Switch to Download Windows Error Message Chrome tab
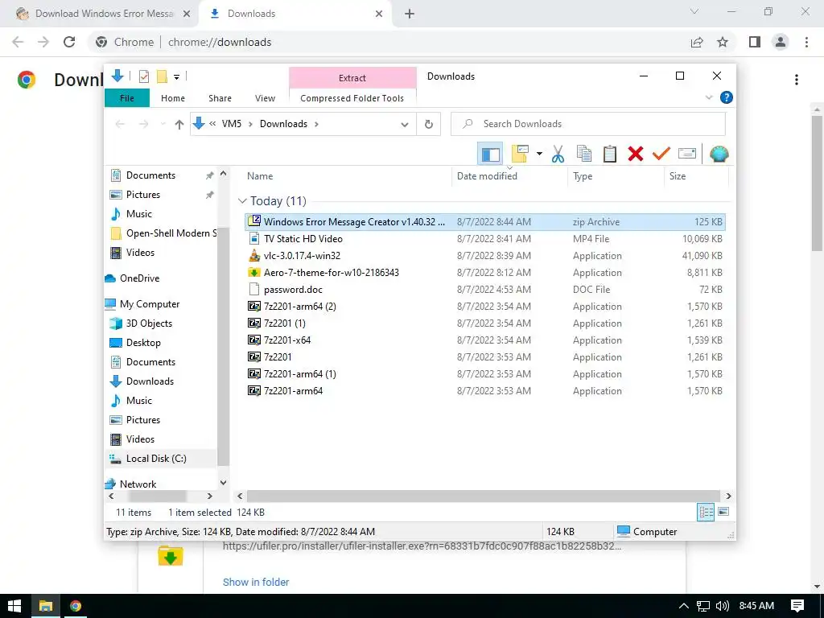The height and width of the screenshot is (618, 824). 103,14
